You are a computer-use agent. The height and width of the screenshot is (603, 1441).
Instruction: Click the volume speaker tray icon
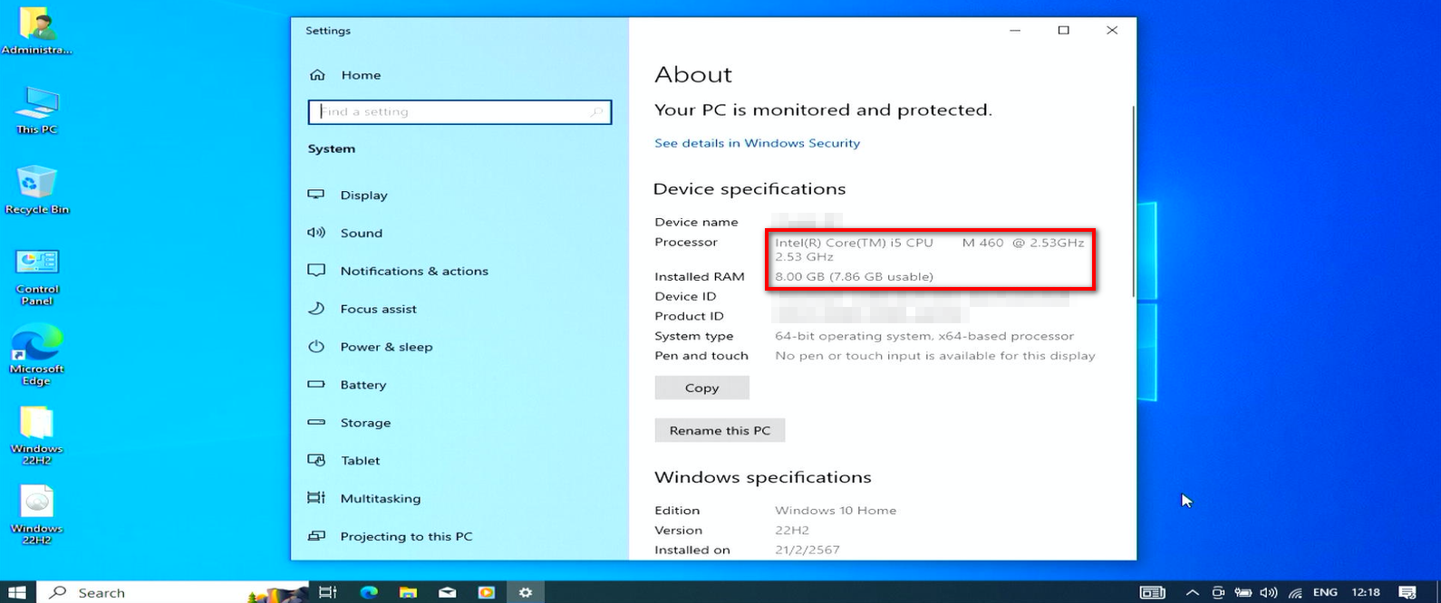coord(1269,592)
